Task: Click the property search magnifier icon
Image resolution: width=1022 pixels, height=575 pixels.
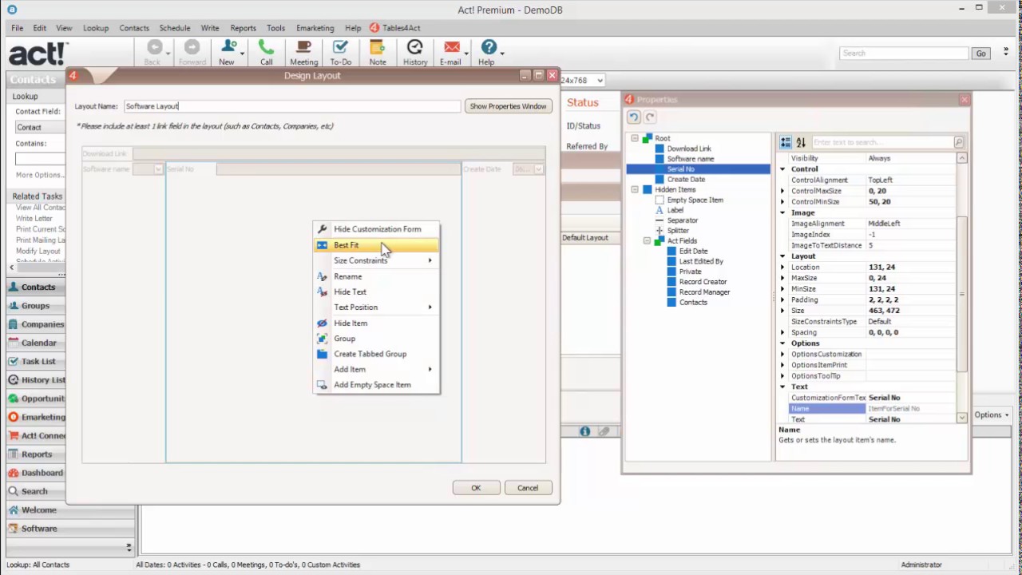Action: point(959,142)
